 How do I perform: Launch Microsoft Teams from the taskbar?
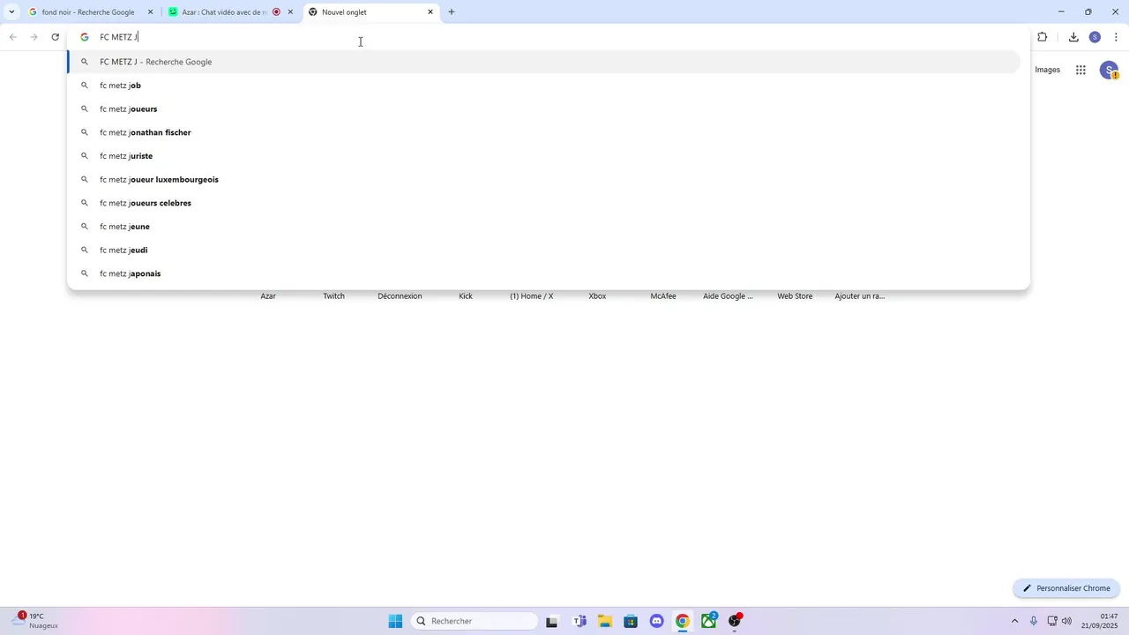[x=579, y=621]
